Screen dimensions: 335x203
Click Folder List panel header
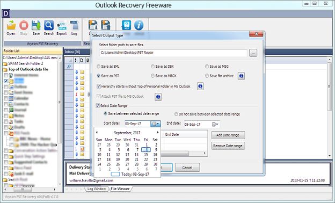click(x=32, y=51)
